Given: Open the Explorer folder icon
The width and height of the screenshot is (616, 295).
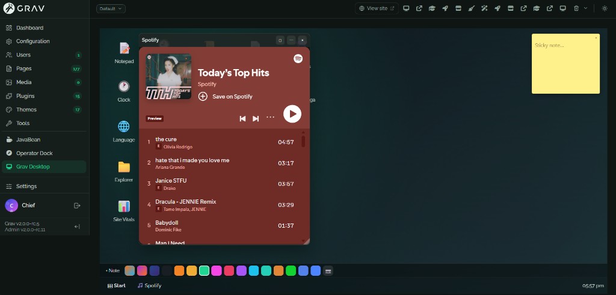Looking at the screenshot, I should [124, 171].
